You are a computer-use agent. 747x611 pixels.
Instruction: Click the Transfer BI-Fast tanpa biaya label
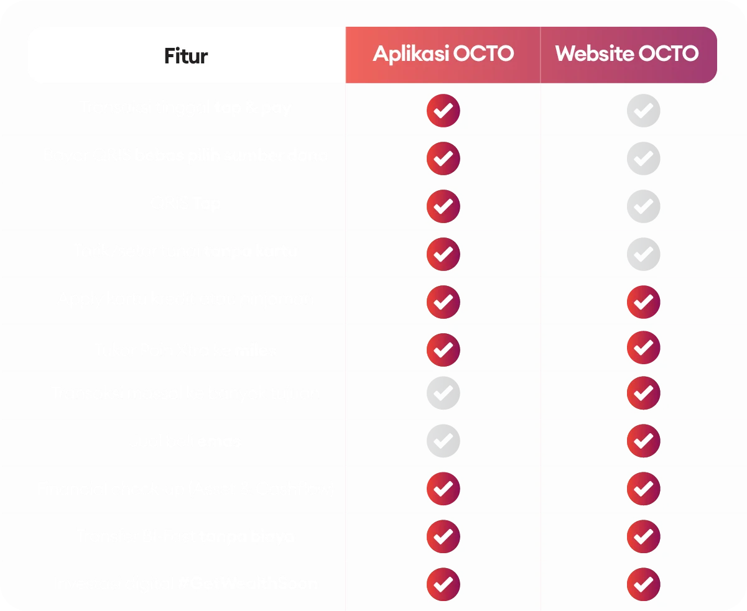coord(185,536)
